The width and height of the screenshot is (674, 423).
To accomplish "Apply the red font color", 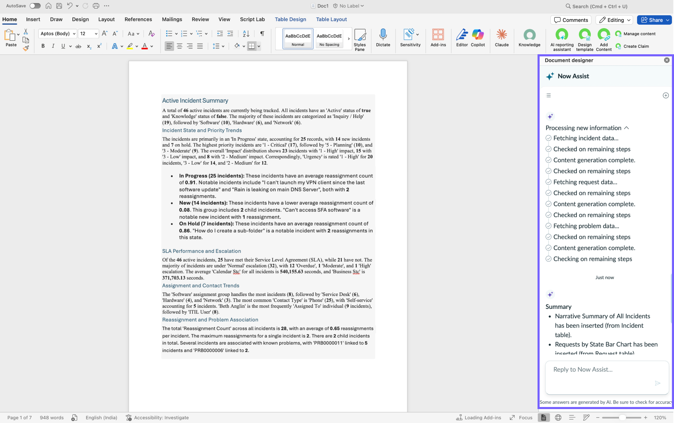I will 144,46.
